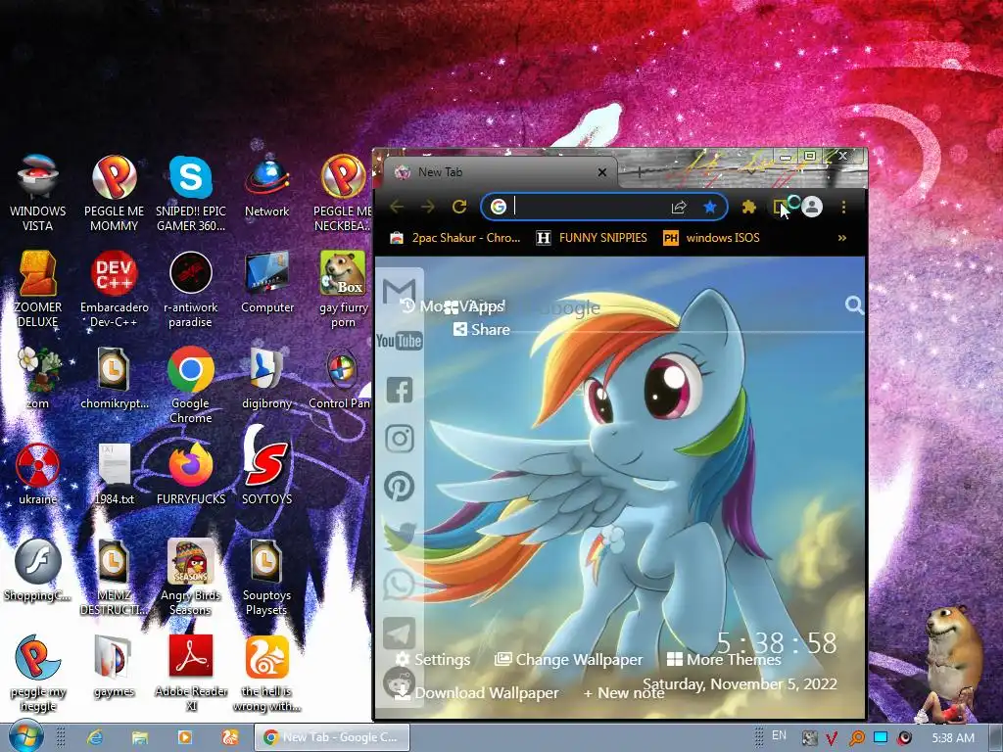Click Share on new tab page
The width and height of the screenshot is (1003, 752).
(482, 329)
